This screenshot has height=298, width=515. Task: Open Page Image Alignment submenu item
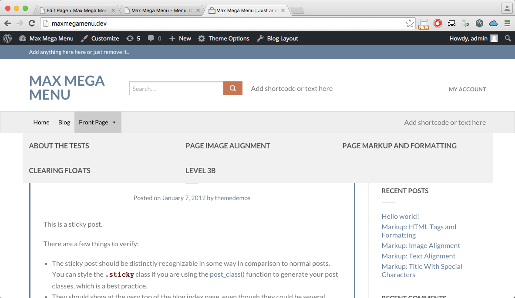tap(228, 146)
